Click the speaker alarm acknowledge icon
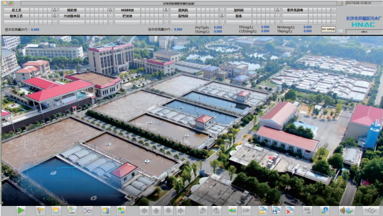 click(x=346, y=210)
